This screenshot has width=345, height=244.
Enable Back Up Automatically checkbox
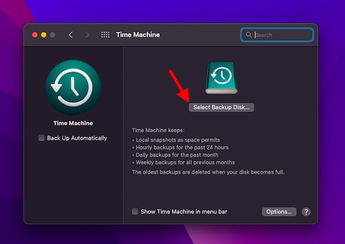pyautogui.click(x=42, y=138)
